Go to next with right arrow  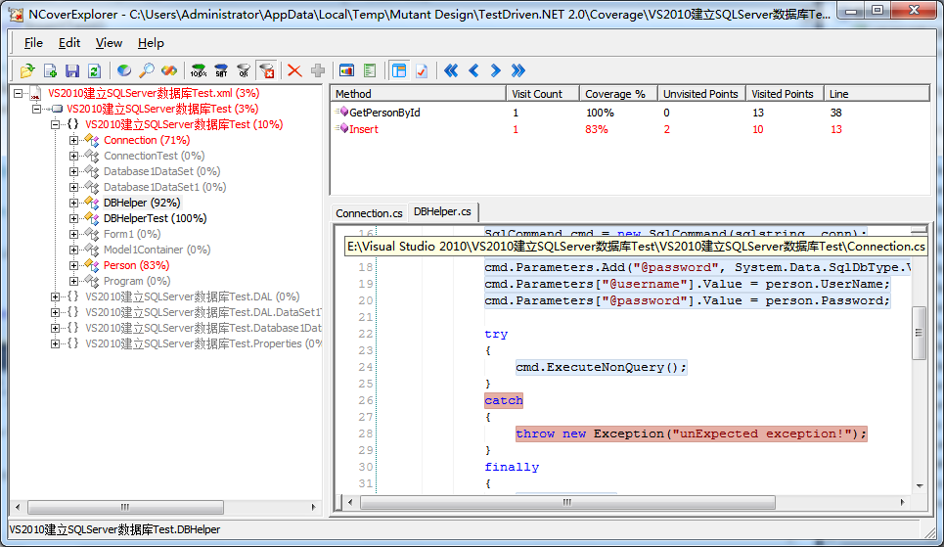click(x=496, y=71)
